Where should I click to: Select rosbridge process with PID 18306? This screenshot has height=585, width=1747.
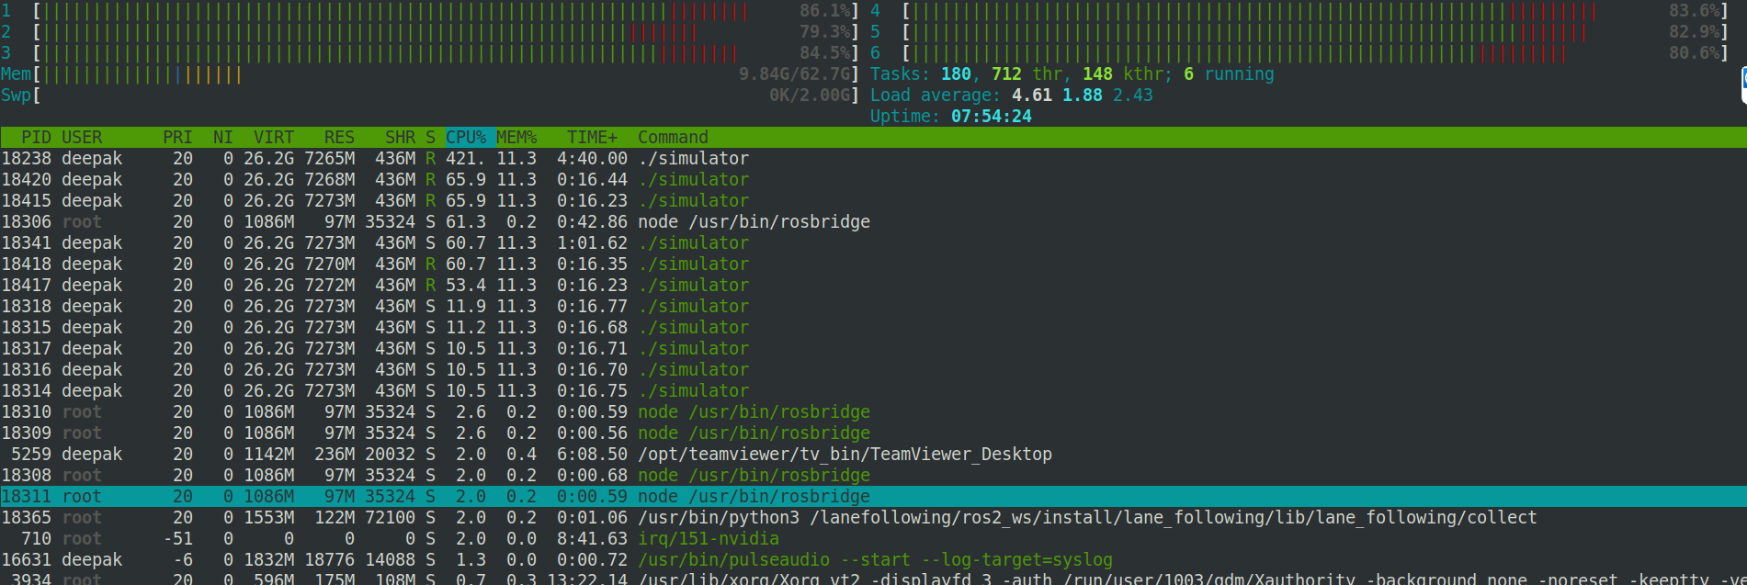point(873,222)
